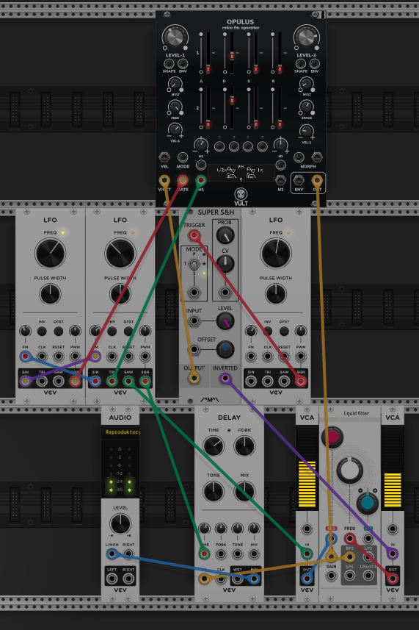Click the GAIN input jack on liquid filter
The image size is (419, 630).
coord(331,576)
